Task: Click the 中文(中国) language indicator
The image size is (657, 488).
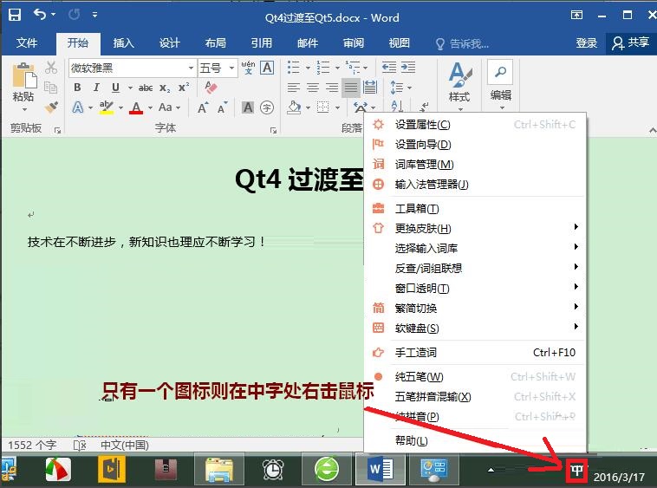Action: pyautogui.click(x=125, y=445)
